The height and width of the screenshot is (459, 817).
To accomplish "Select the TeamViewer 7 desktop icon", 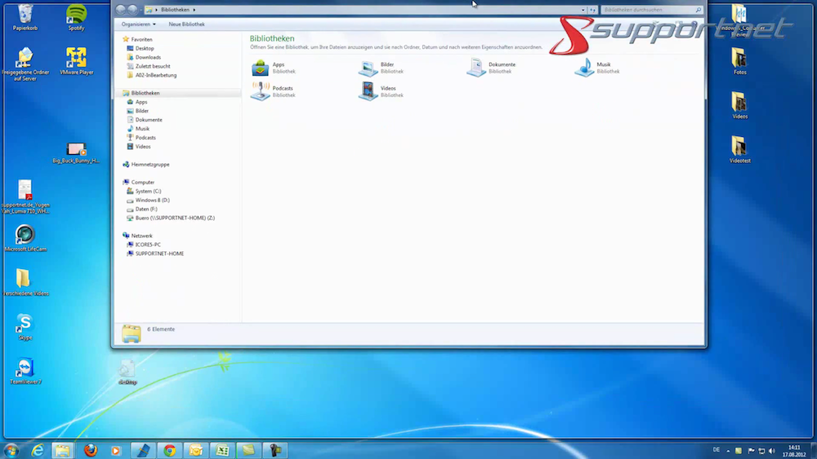I will coord(25,369).
